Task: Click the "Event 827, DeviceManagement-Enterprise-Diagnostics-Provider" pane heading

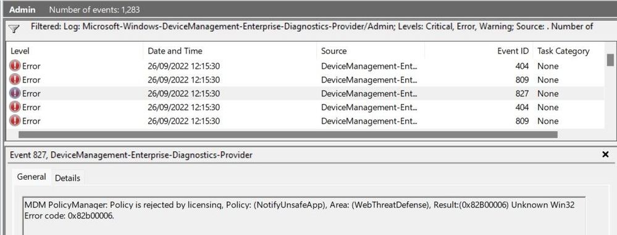Action: tap(131, 155)
